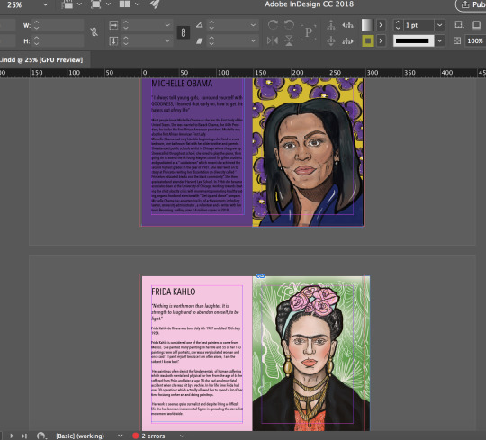Click the height stepper arrows

coord(36,40)
